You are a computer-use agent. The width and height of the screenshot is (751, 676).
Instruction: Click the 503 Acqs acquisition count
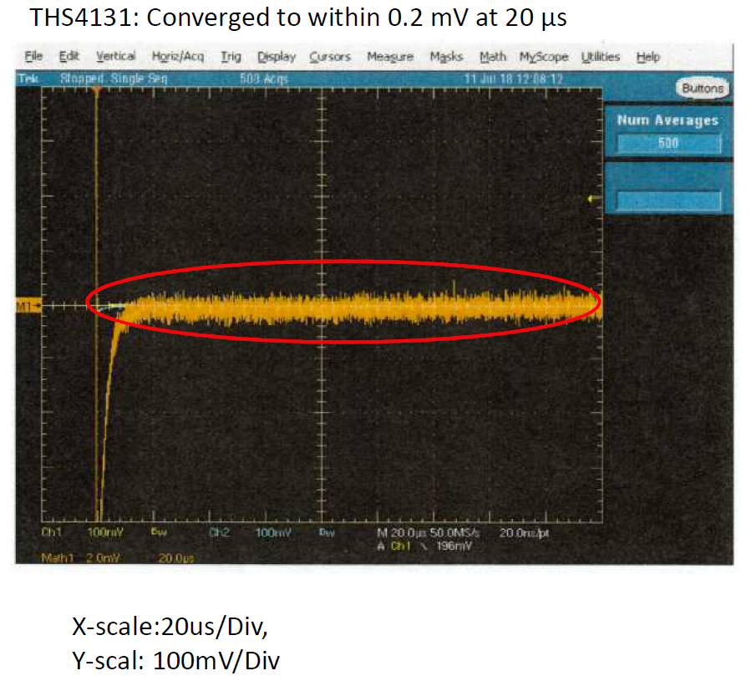[x=264, y=79]
